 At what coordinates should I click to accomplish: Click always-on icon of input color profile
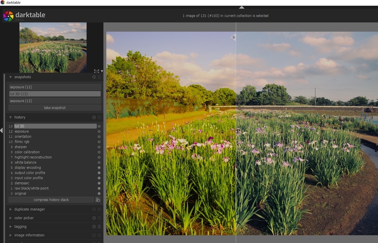[x=99, y=178]
